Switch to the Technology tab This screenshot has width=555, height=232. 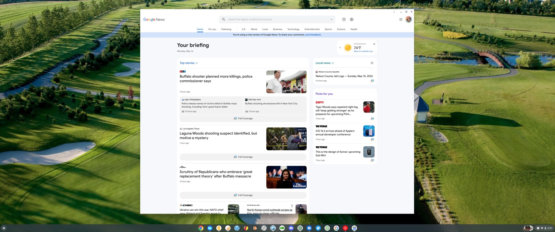293,29
